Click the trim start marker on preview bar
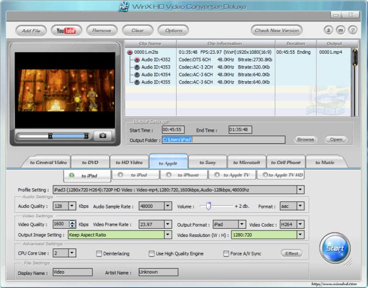This screenshot has height=288, width=368. [x=50, y=136]
